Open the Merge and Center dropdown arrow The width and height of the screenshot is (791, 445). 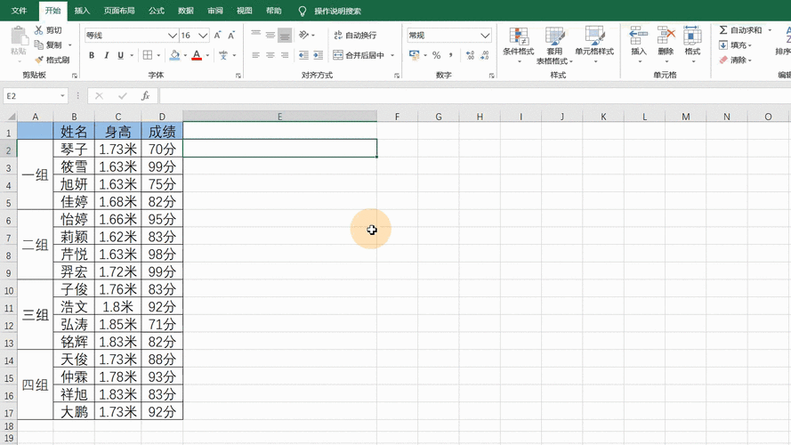392,55
